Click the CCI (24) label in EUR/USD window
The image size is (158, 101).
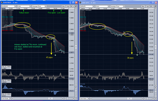coord(4,84)
